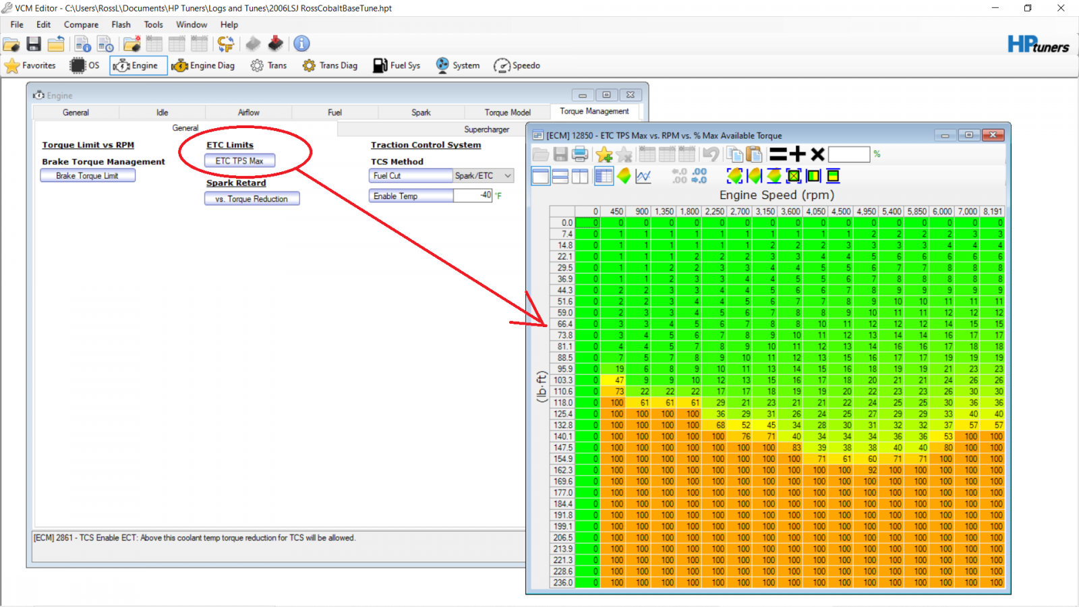Click the vs. Torque Reduction button

pyautogui.click(x=252, y=199)
